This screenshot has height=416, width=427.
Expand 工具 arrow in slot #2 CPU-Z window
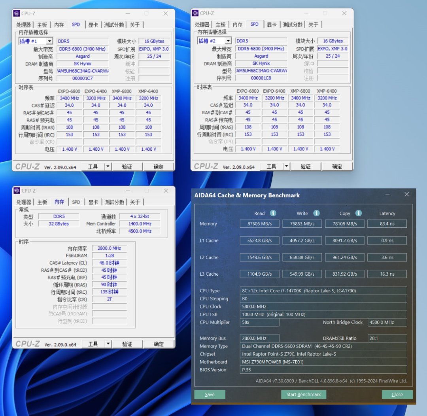tap(287, 166)
